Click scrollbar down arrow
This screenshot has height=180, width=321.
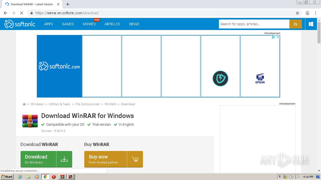(319, 171)
